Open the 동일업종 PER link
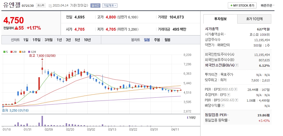 tap(217, 115)
